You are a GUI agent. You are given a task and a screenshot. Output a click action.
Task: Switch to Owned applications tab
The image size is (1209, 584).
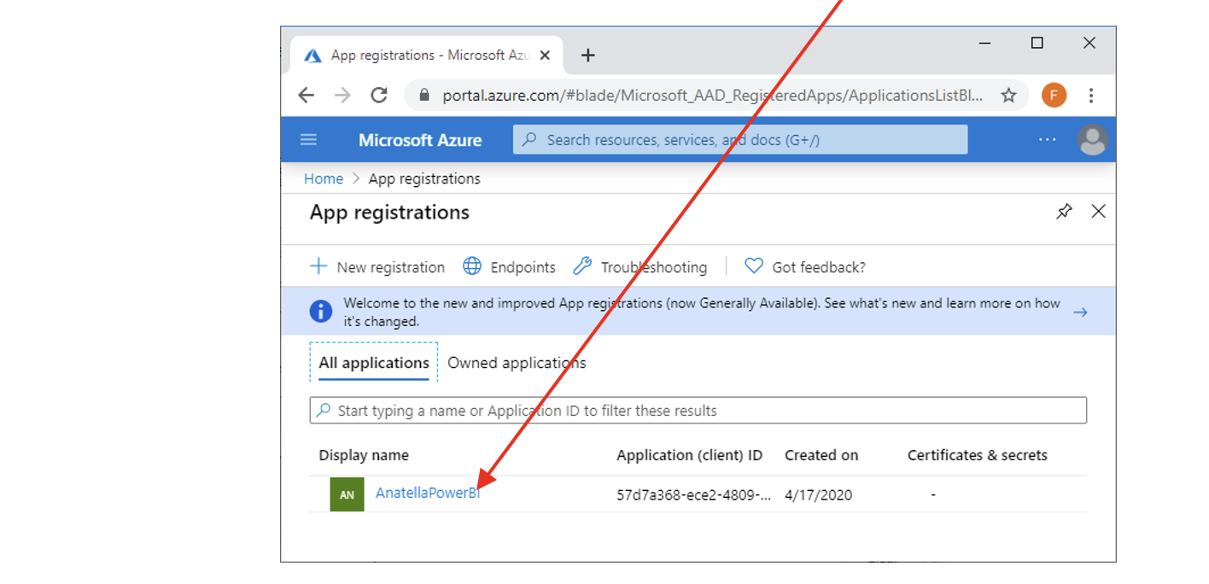coord(517,363)
